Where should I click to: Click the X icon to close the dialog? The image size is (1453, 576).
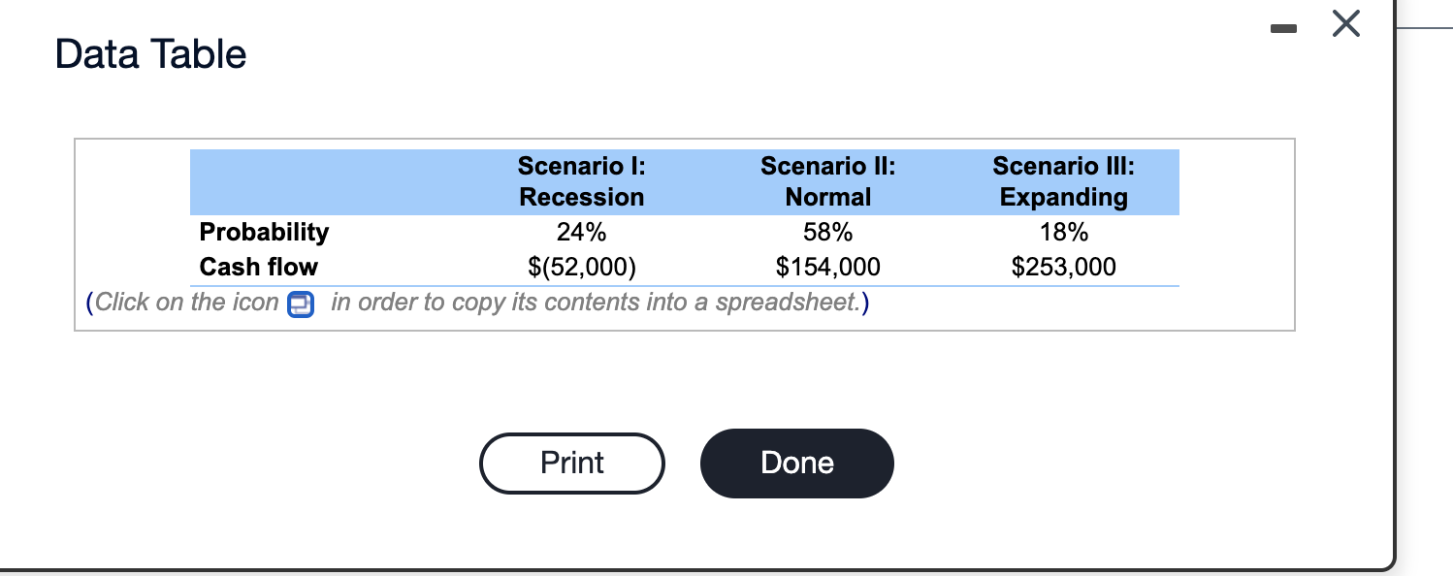click(1346, 24)
